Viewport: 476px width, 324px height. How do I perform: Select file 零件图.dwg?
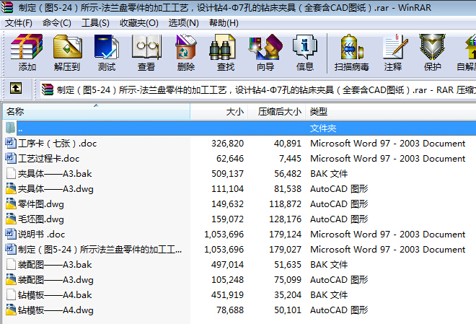click(x=41, y=204)
